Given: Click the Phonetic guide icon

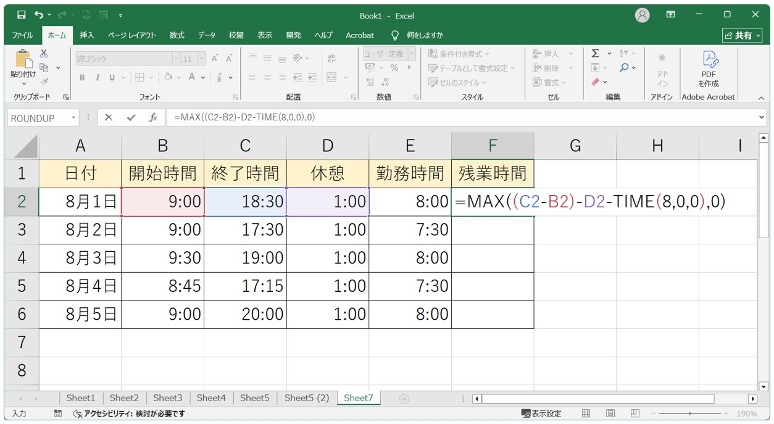Looking at the screenshot, I should tap(220, 77).
